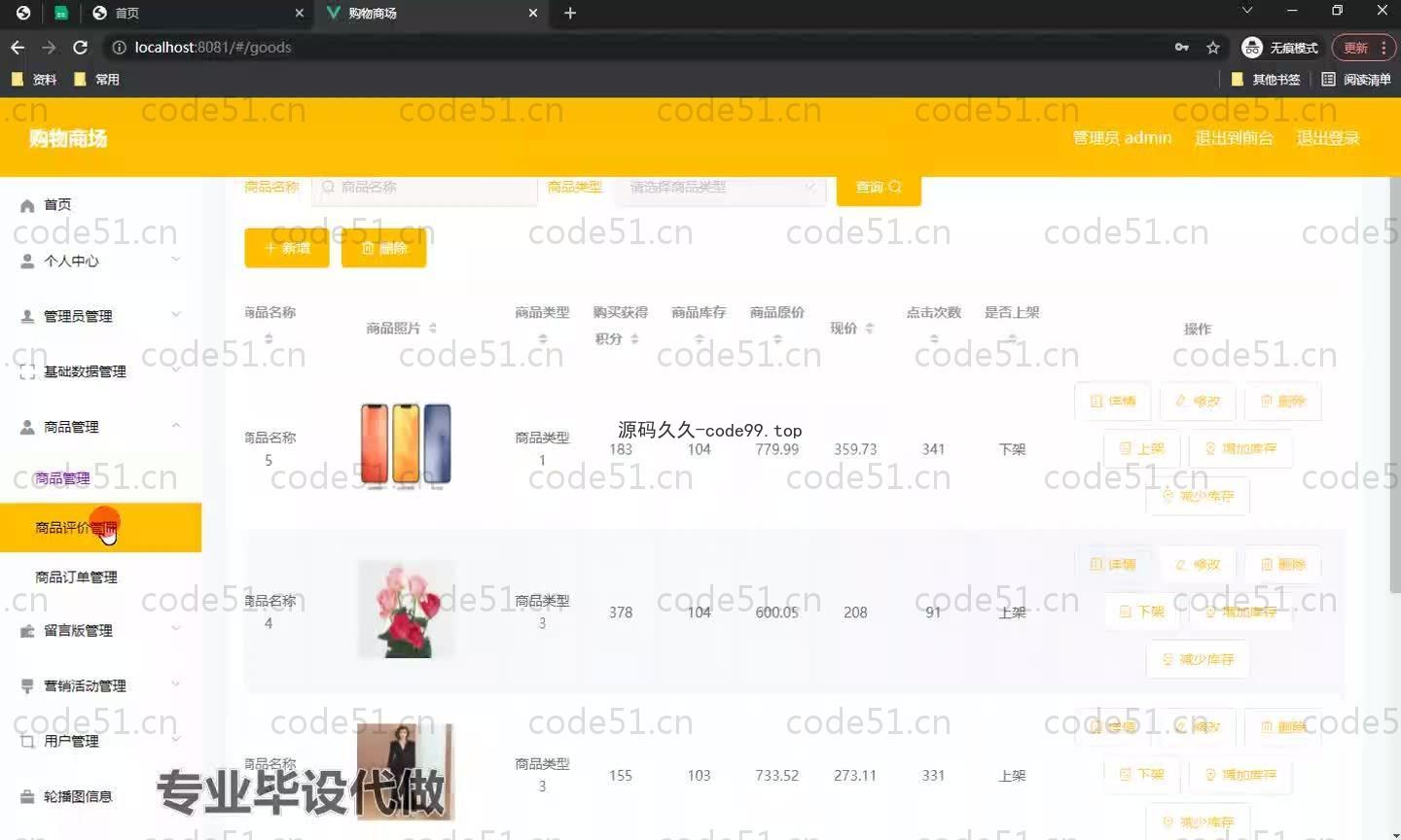Click 退出登录 to log out
Screen dimensions: 1401x840
point(1328,138)
